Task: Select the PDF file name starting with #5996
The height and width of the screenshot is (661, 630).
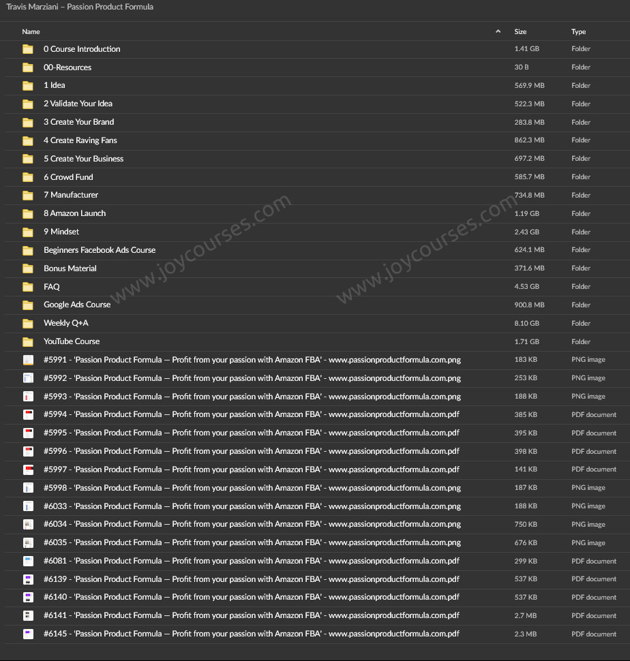Action: pos(252,451)
